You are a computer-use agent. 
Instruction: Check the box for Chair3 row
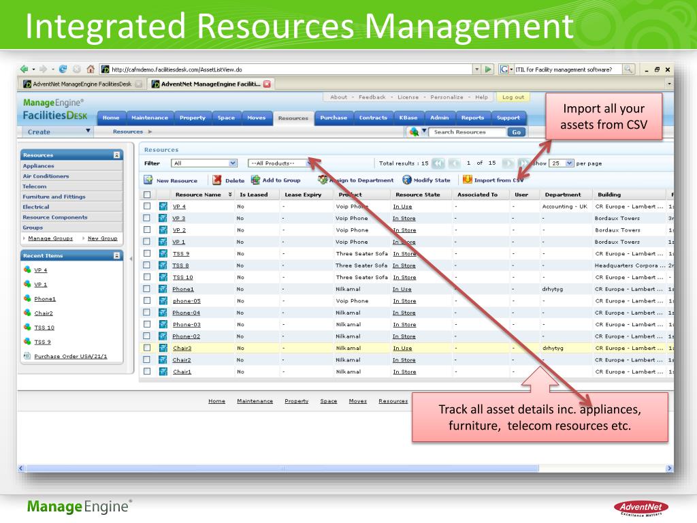(x=147, y=348)
